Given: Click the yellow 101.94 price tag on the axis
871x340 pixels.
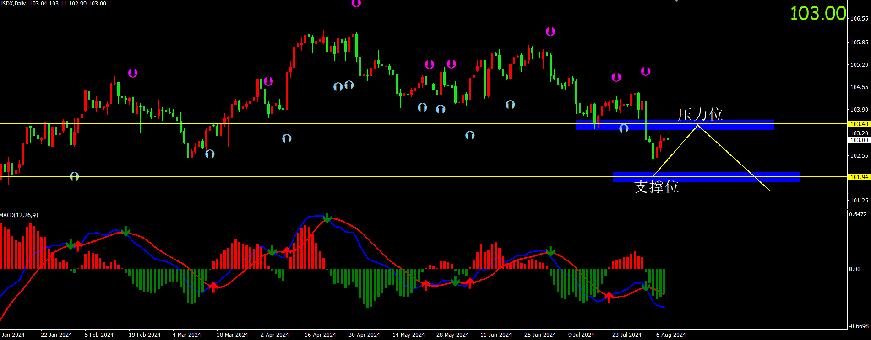Looking at the screenshot, I should [x=859, y=177].
